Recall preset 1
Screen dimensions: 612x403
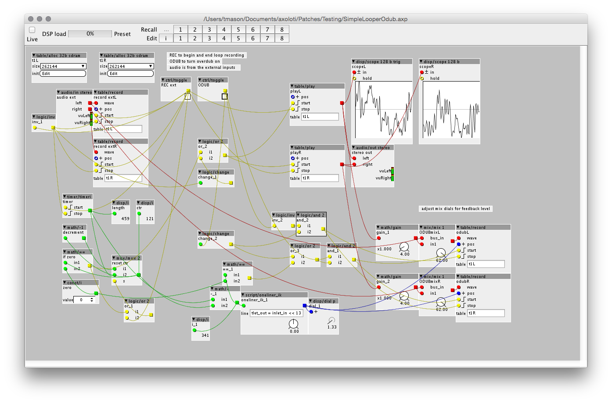(x=180, y=29)
